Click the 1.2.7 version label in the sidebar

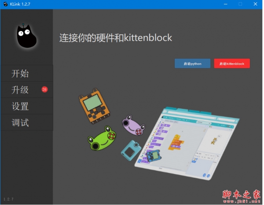8,199
